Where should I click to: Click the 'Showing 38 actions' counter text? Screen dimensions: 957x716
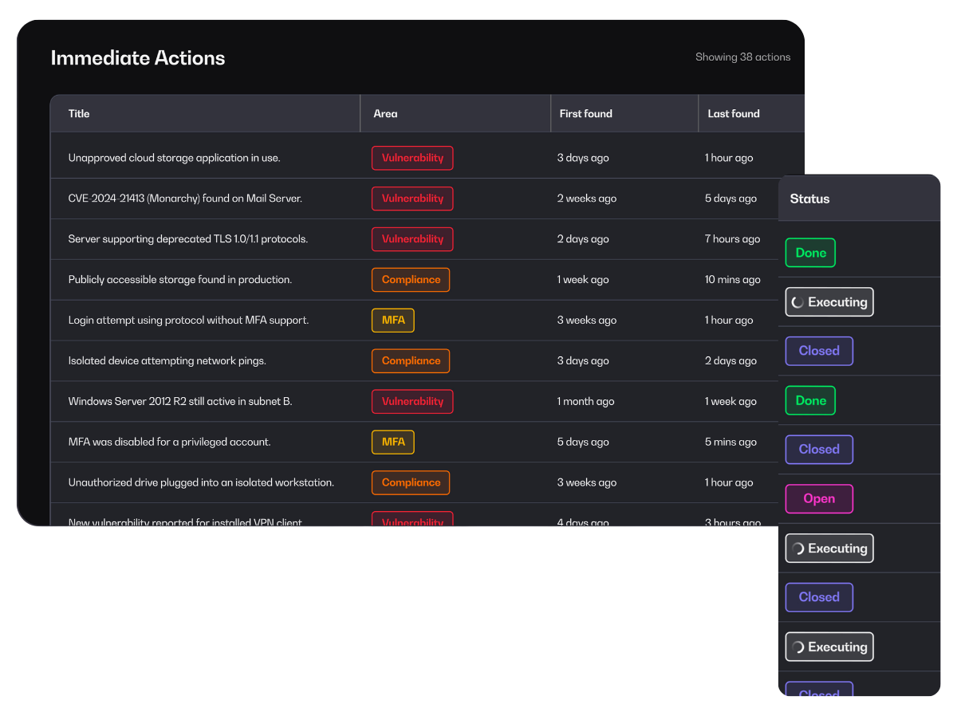[742, 57]
